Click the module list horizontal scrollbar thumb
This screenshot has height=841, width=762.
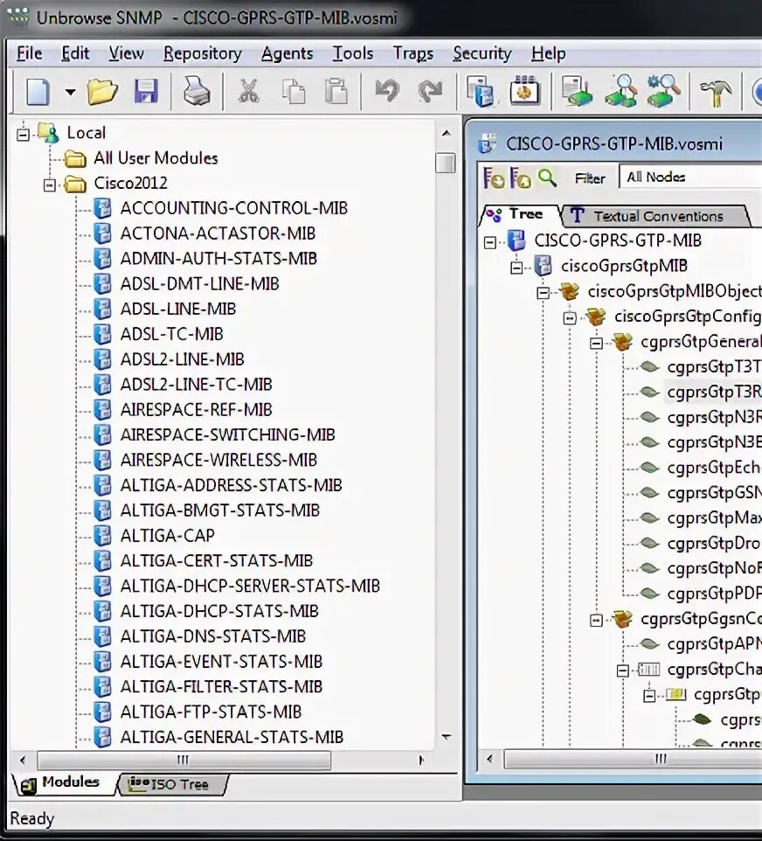pos(184,760)
